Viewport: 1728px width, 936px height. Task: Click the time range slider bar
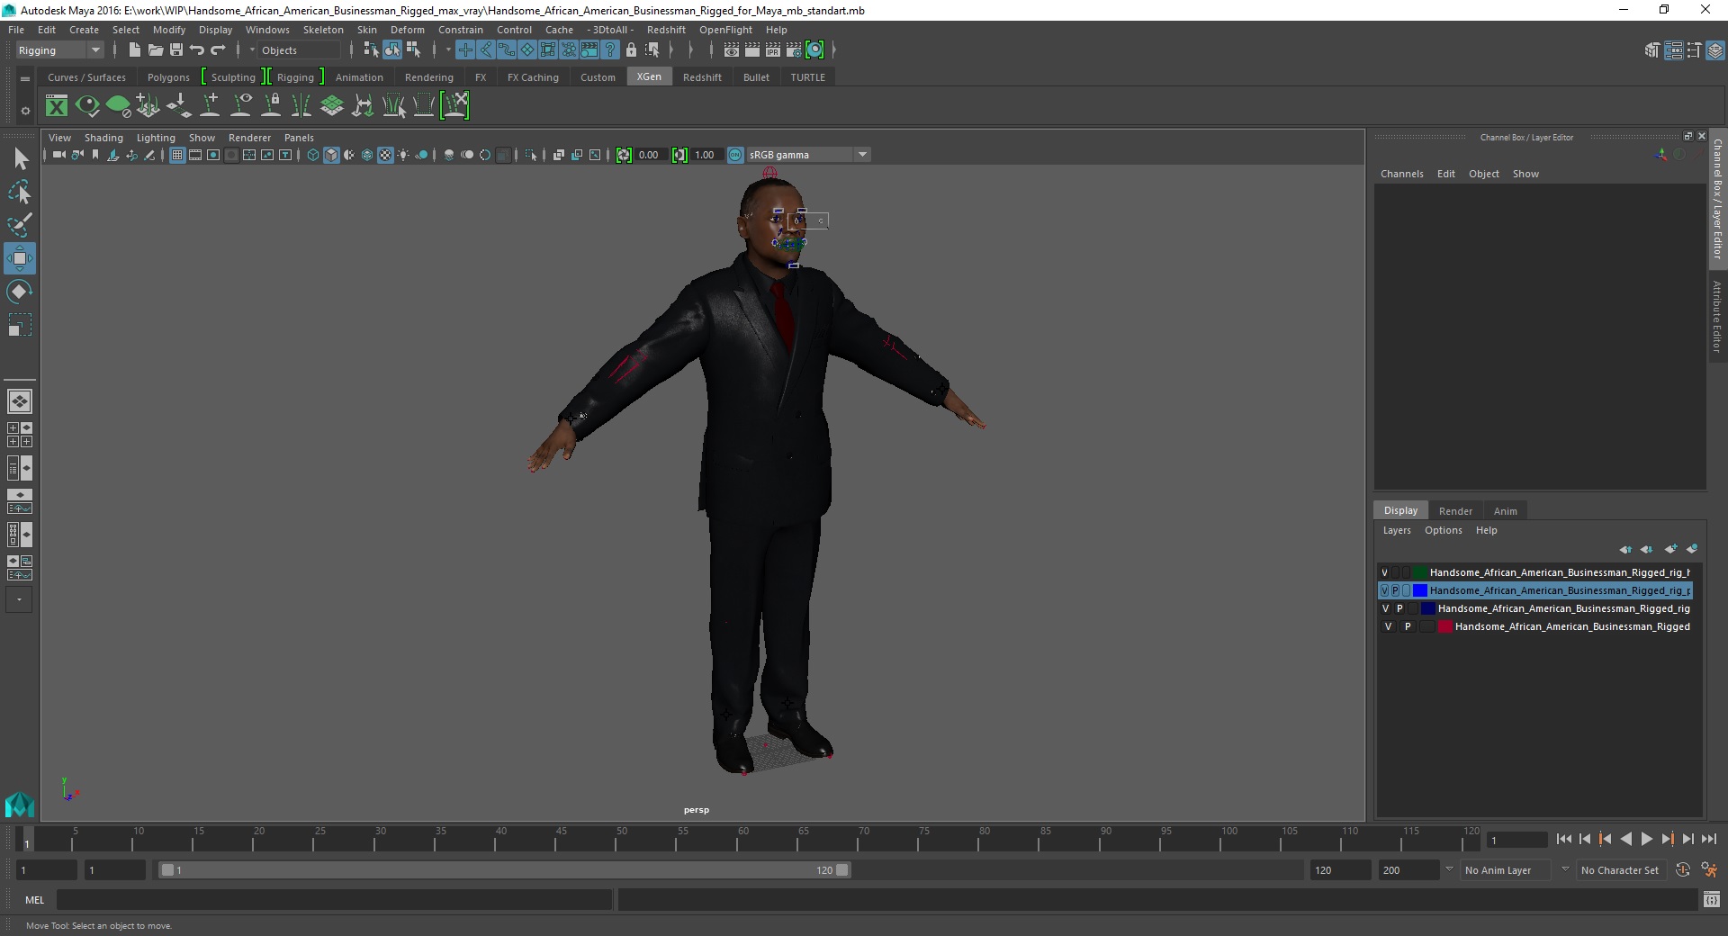tap(504, 870)
